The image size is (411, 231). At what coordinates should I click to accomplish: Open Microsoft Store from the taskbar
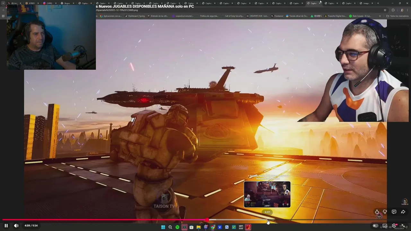point(191,227)
